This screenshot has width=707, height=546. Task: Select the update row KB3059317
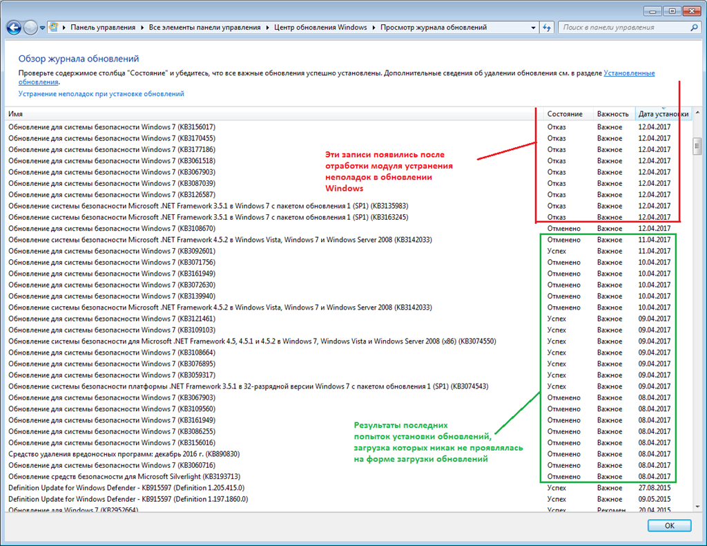348,375
